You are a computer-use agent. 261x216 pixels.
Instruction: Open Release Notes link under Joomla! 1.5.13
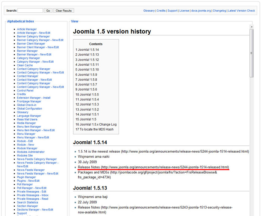155,210
